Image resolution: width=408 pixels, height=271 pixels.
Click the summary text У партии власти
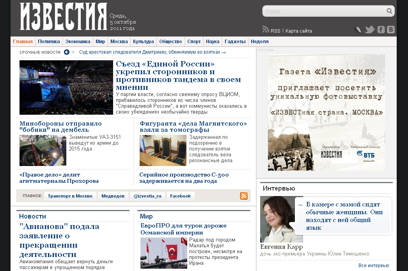click(181, 103)
